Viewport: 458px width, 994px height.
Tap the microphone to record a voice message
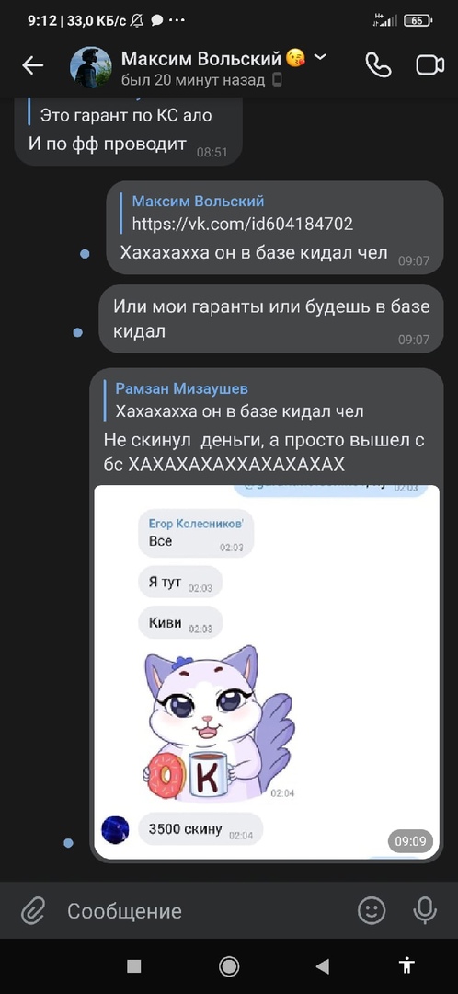[424, 911]
